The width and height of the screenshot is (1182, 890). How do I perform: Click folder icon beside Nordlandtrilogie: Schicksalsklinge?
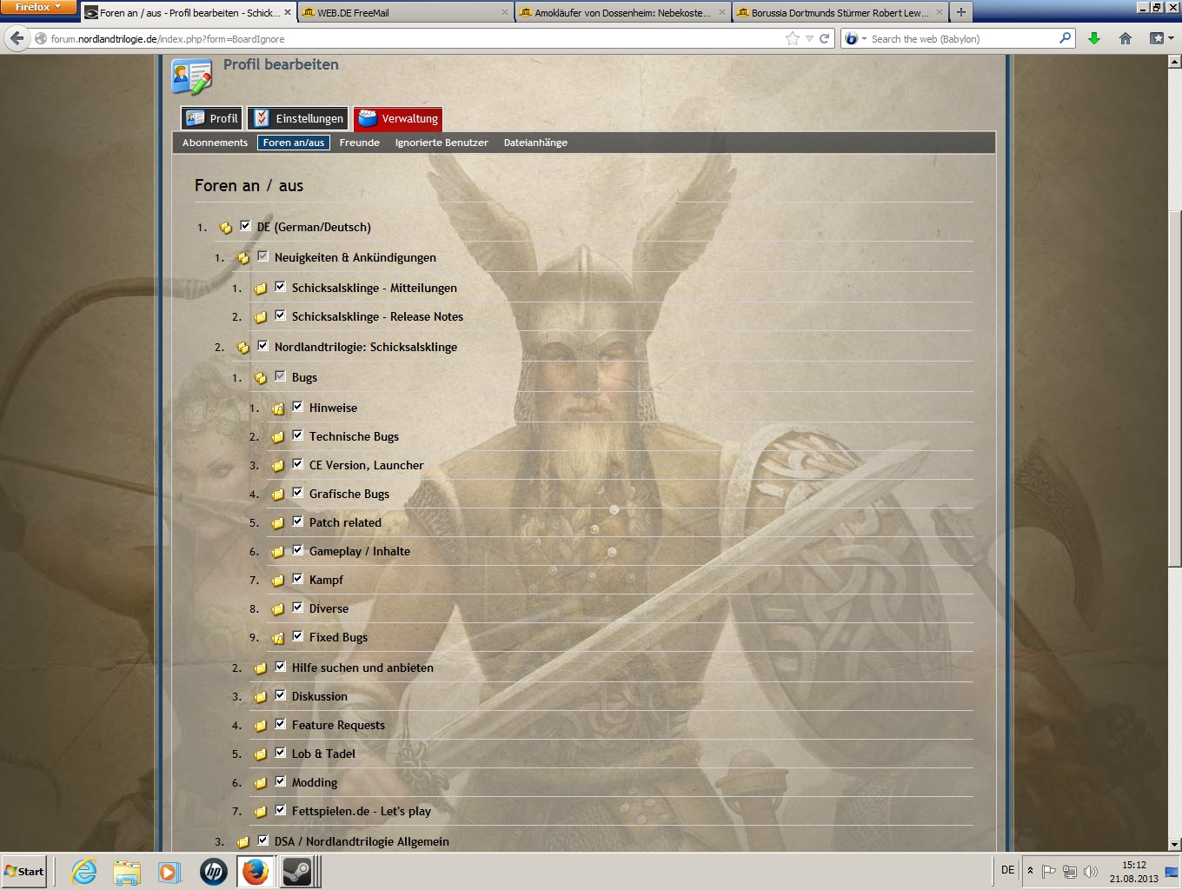(x=243, y=348)
